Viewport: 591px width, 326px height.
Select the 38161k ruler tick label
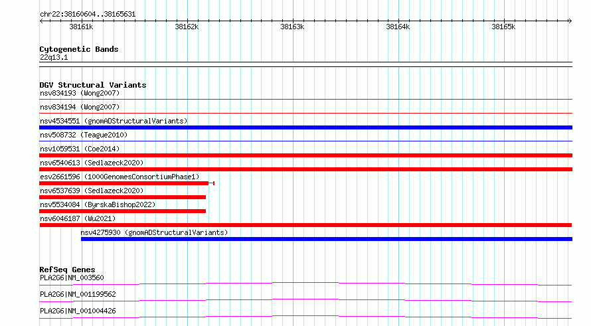pyautogui.click(x=81, y=27)
